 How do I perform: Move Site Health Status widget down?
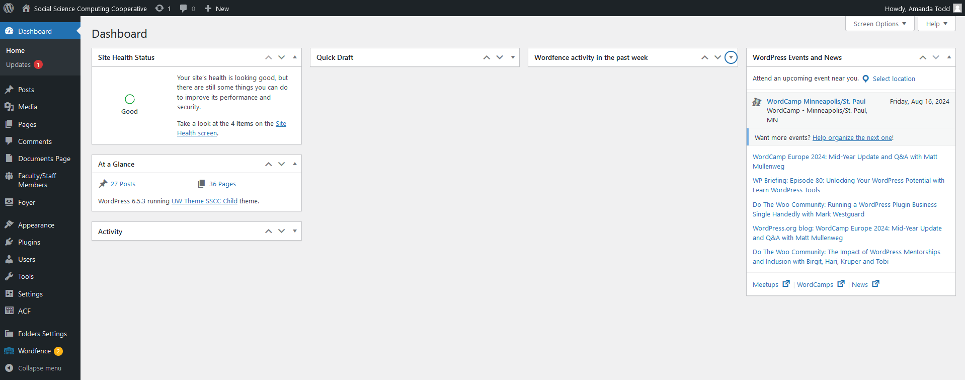282,57
